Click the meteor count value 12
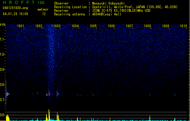This screenshot has height=121, width=190. pyautogui.click(x=44, y=14)
